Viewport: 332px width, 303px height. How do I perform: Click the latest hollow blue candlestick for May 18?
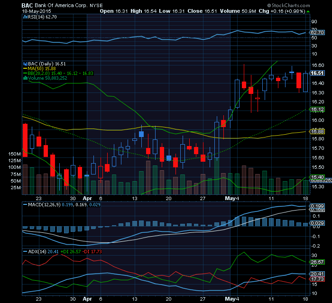(x=305, y=83)
